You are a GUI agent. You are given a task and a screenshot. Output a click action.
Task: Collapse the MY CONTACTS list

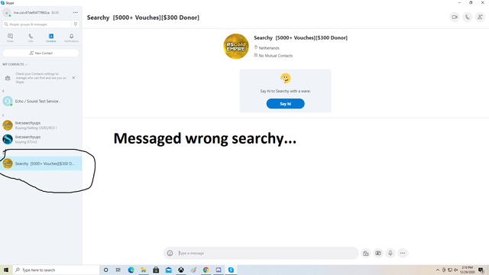pyautogui.click(x=15, y=64)
